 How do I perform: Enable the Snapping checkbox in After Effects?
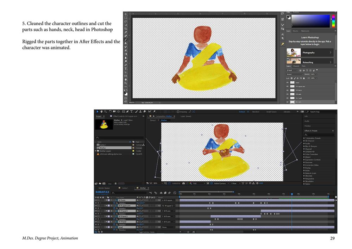tap(178, 112)
